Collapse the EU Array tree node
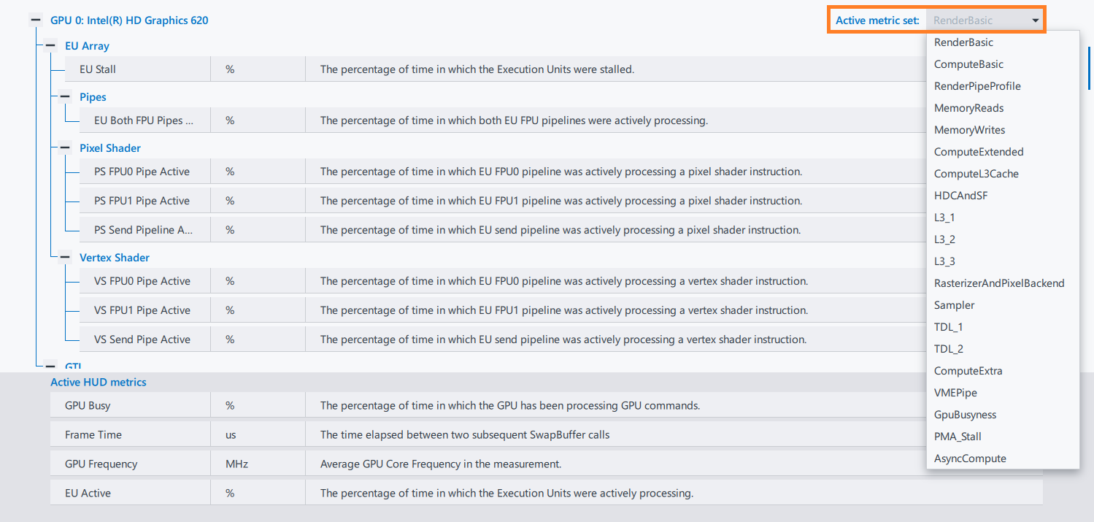 coord(50,46)
